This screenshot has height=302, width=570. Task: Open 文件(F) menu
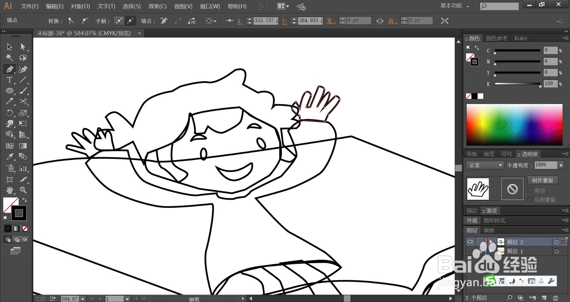[x=30, y=6]
